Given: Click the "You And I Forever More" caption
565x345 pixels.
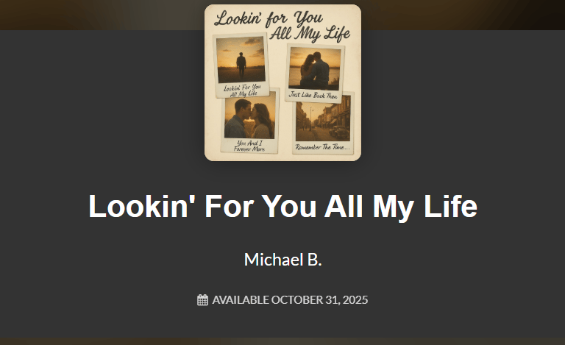Looking at the screenshot, I should pyautogui.click(x=249, y=146).
